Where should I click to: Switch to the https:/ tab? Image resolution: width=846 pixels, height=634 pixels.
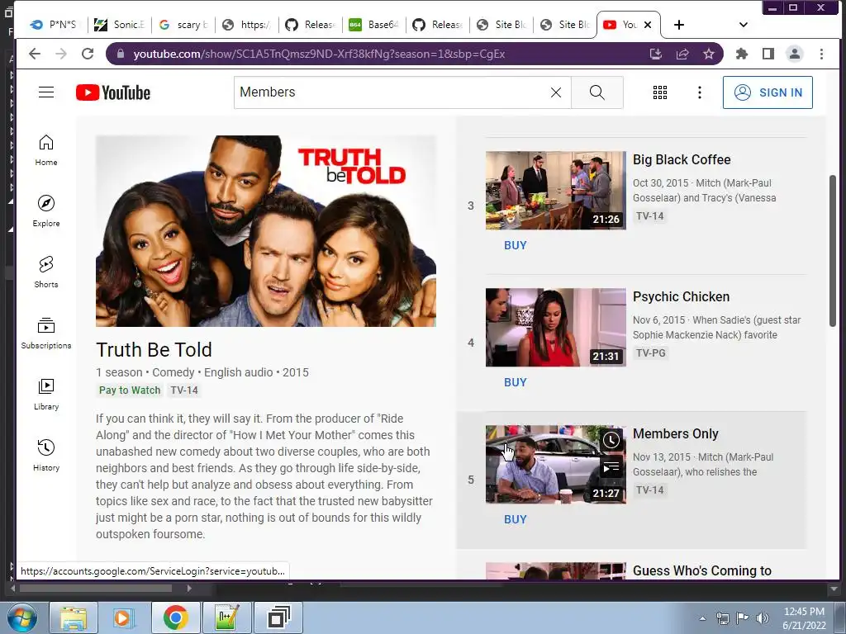[x=247, y=25]
